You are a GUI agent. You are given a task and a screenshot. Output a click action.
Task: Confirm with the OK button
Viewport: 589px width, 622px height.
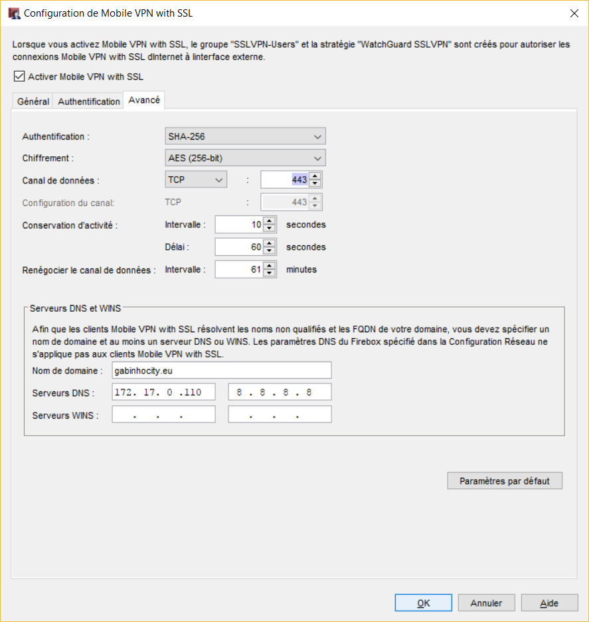click(423, 603)
